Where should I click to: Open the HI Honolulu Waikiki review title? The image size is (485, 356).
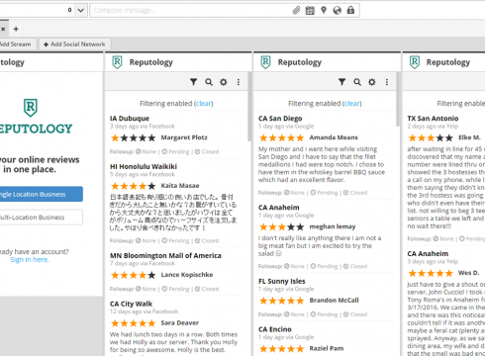pyautogui.click(x=144, y=166)
